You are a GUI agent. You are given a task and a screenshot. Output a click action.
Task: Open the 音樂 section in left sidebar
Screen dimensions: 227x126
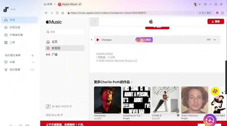point(19,20)
